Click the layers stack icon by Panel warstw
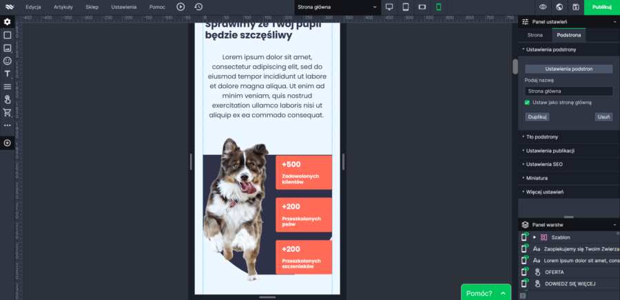This screenshot has width=620, height=300. (525, 225)
